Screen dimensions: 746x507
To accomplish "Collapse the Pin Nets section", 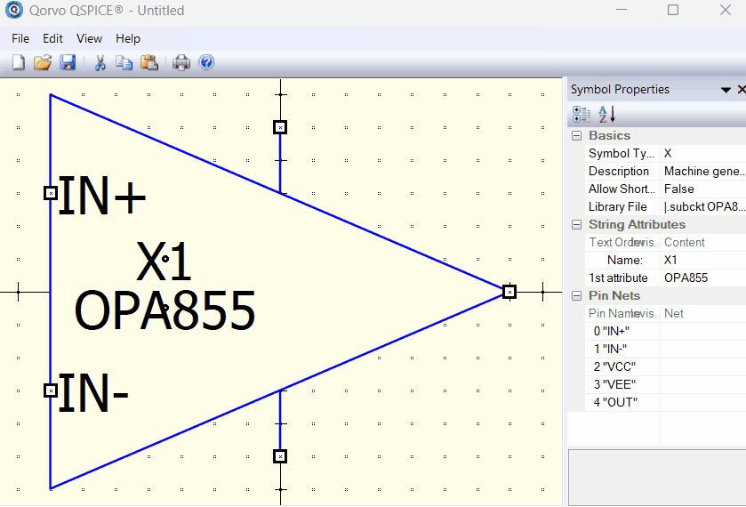I will [x=577, y=296].
